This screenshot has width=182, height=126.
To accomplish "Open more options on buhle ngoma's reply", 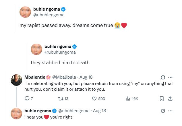I will click(x=170, y=111).
